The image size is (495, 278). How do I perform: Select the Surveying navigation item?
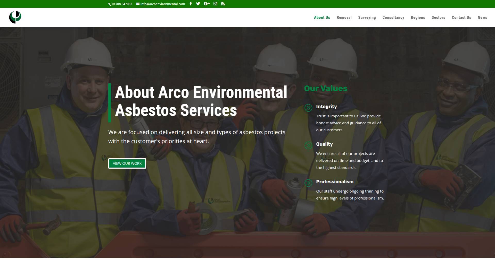coord(367,18)
